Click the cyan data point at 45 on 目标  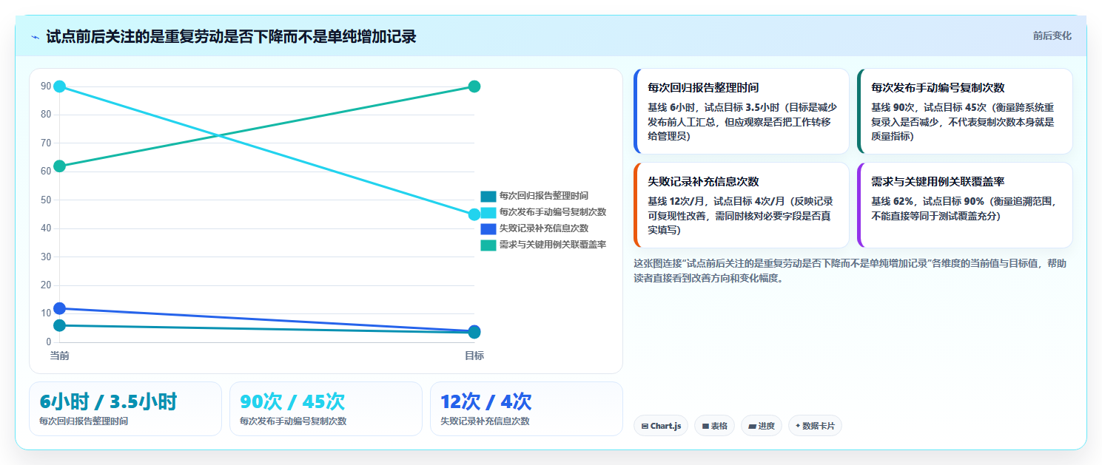[474, 214]
